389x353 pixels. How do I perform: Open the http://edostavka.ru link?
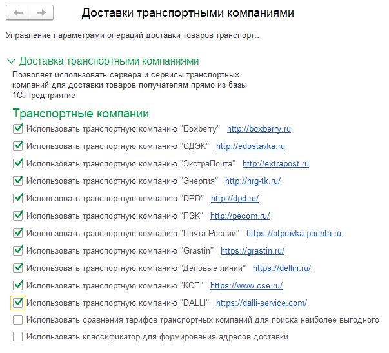[250, 146]
